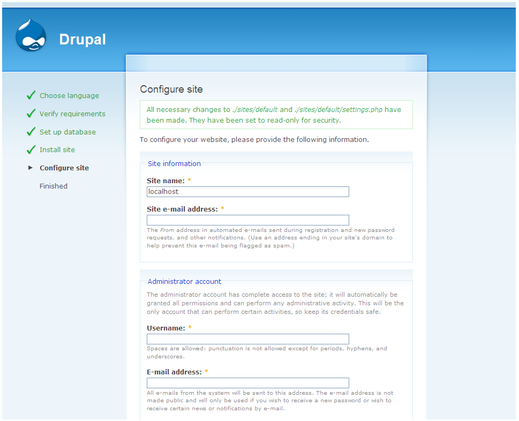The image size is (519, 421).
Task: Click the 'All e-mails from the system' hint
Action: [270, 401]
